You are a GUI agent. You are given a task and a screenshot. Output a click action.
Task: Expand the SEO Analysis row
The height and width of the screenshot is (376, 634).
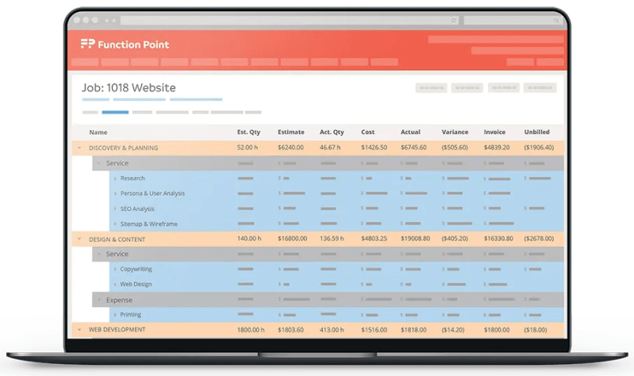[x=115, y=209]
